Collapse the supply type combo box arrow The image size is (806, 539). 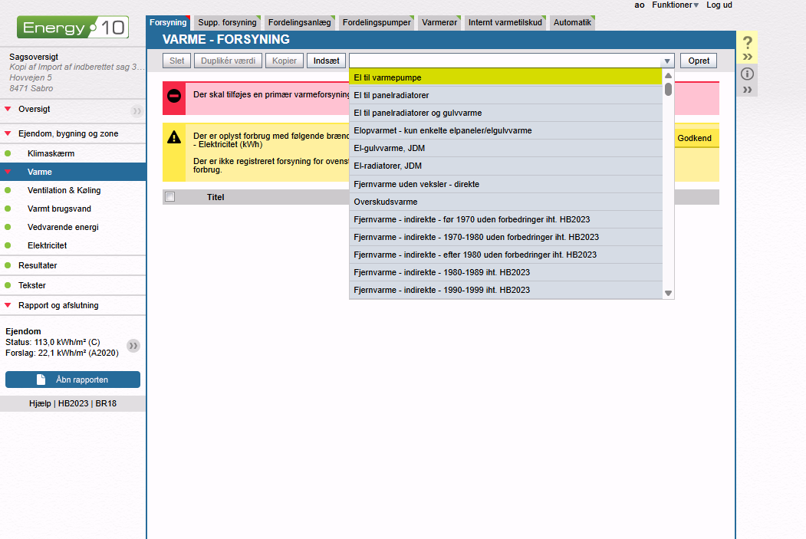pyautogui.click(x=667, y=61)
